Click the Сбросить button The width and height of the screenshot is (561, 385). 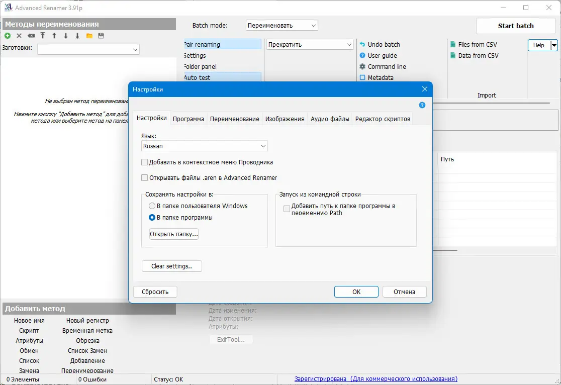155,292
